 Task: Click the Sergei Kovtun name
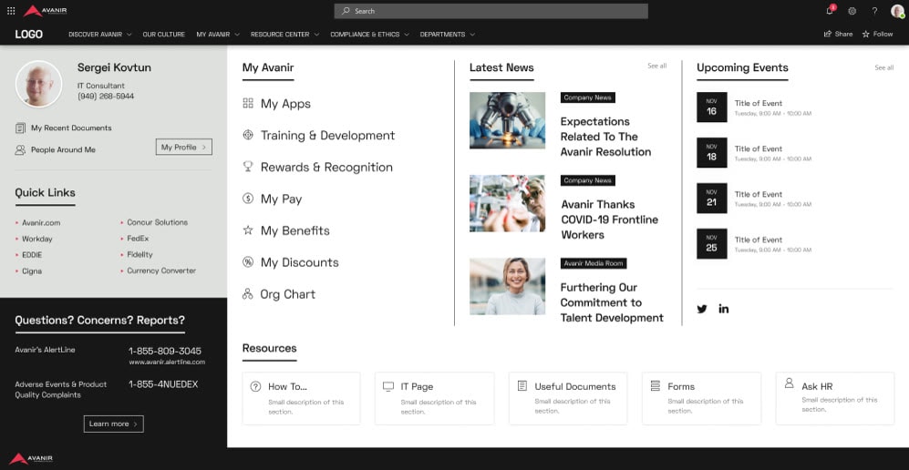tap(114, 67)
